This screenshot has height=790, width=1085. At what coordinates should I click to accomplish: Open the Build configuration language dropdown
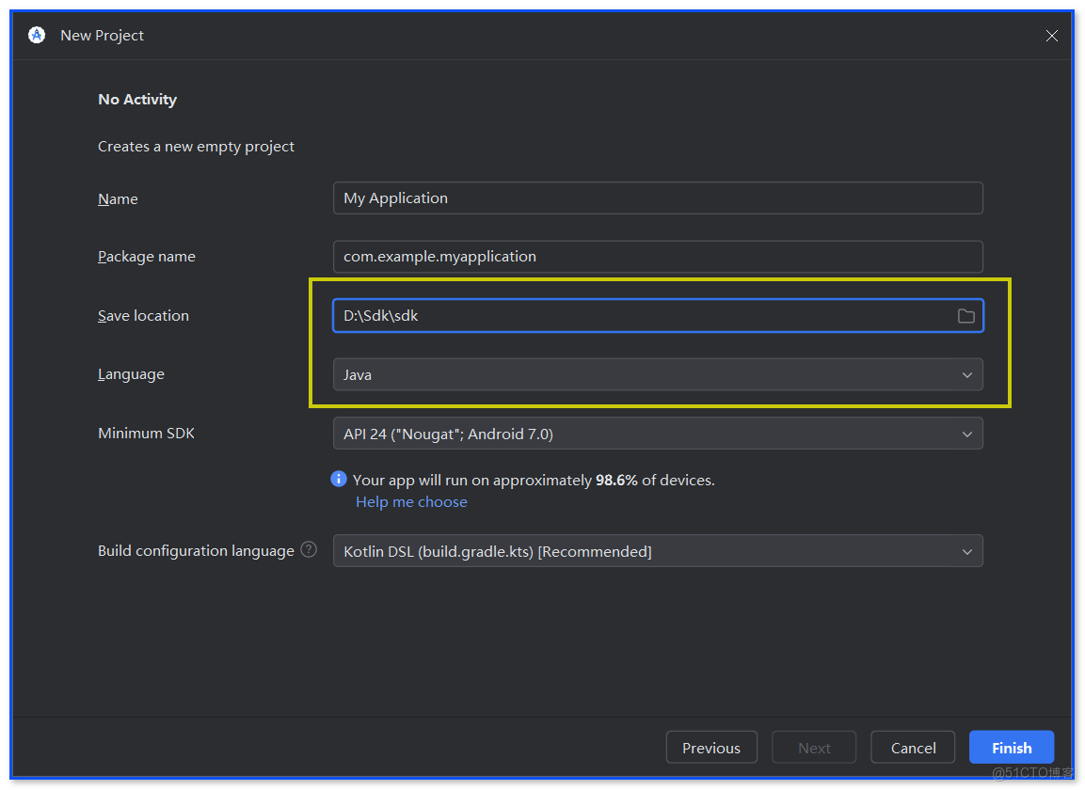659,551
